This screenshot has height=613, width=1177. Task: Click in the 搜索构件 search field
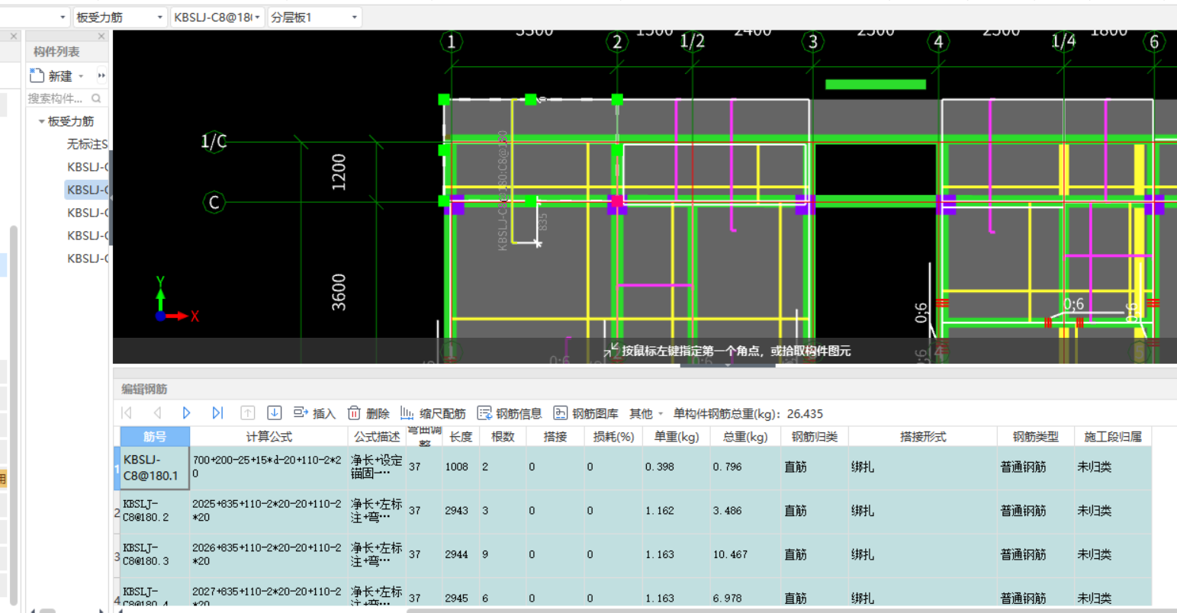58,98
